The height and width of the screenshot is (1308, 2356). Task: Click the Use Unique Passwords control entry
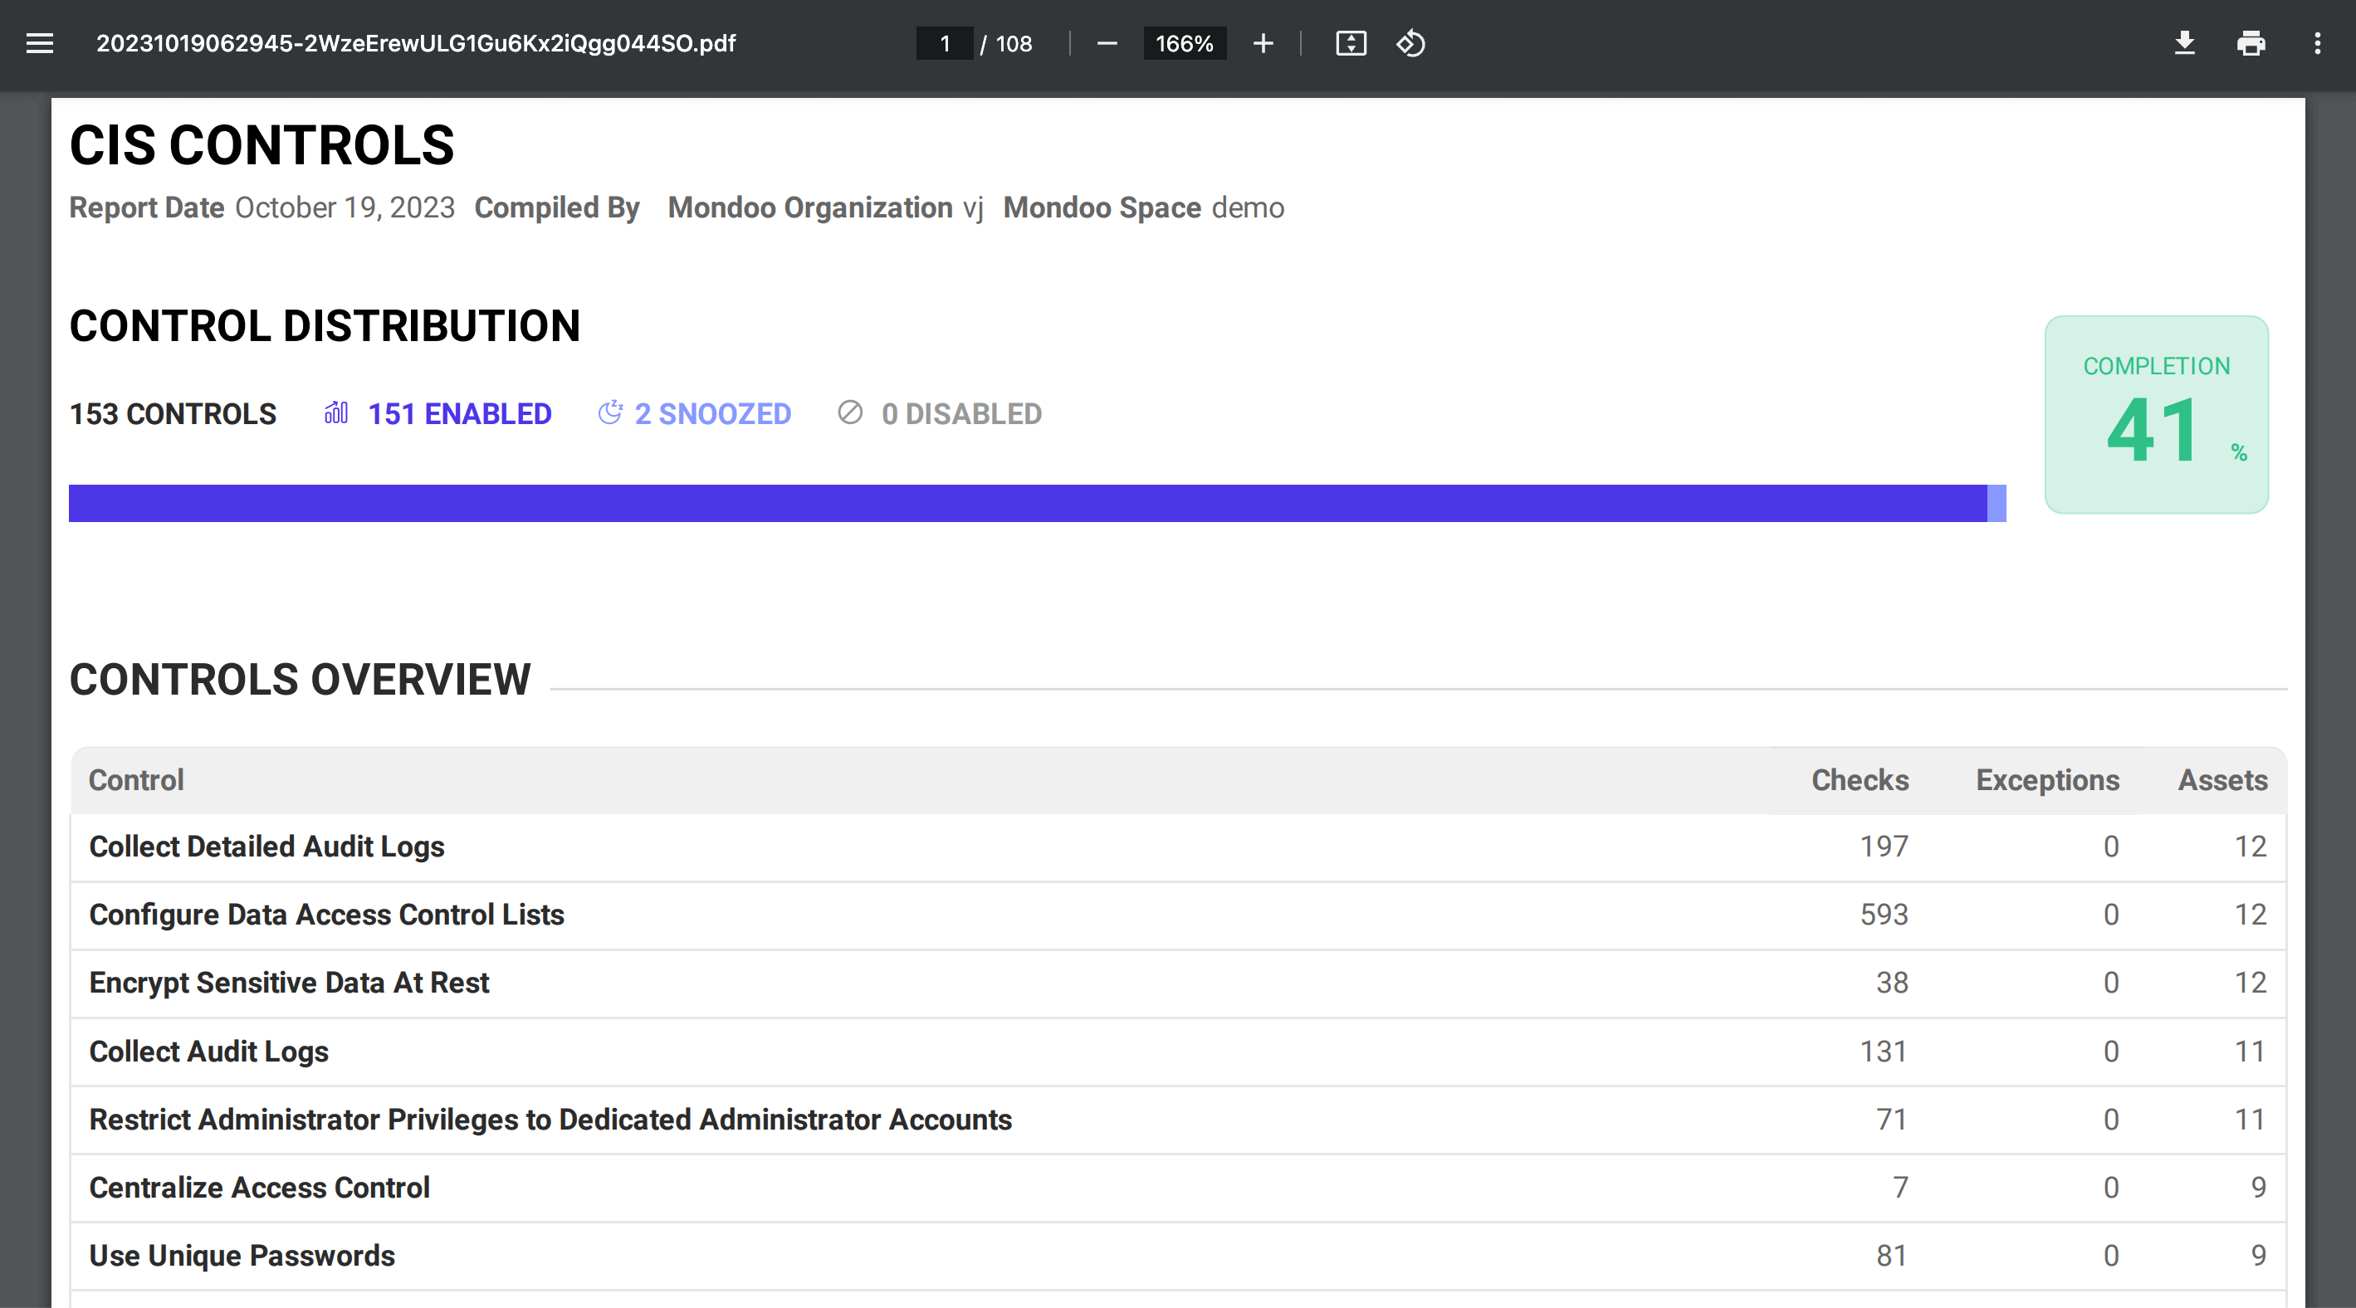[242, 1256]
